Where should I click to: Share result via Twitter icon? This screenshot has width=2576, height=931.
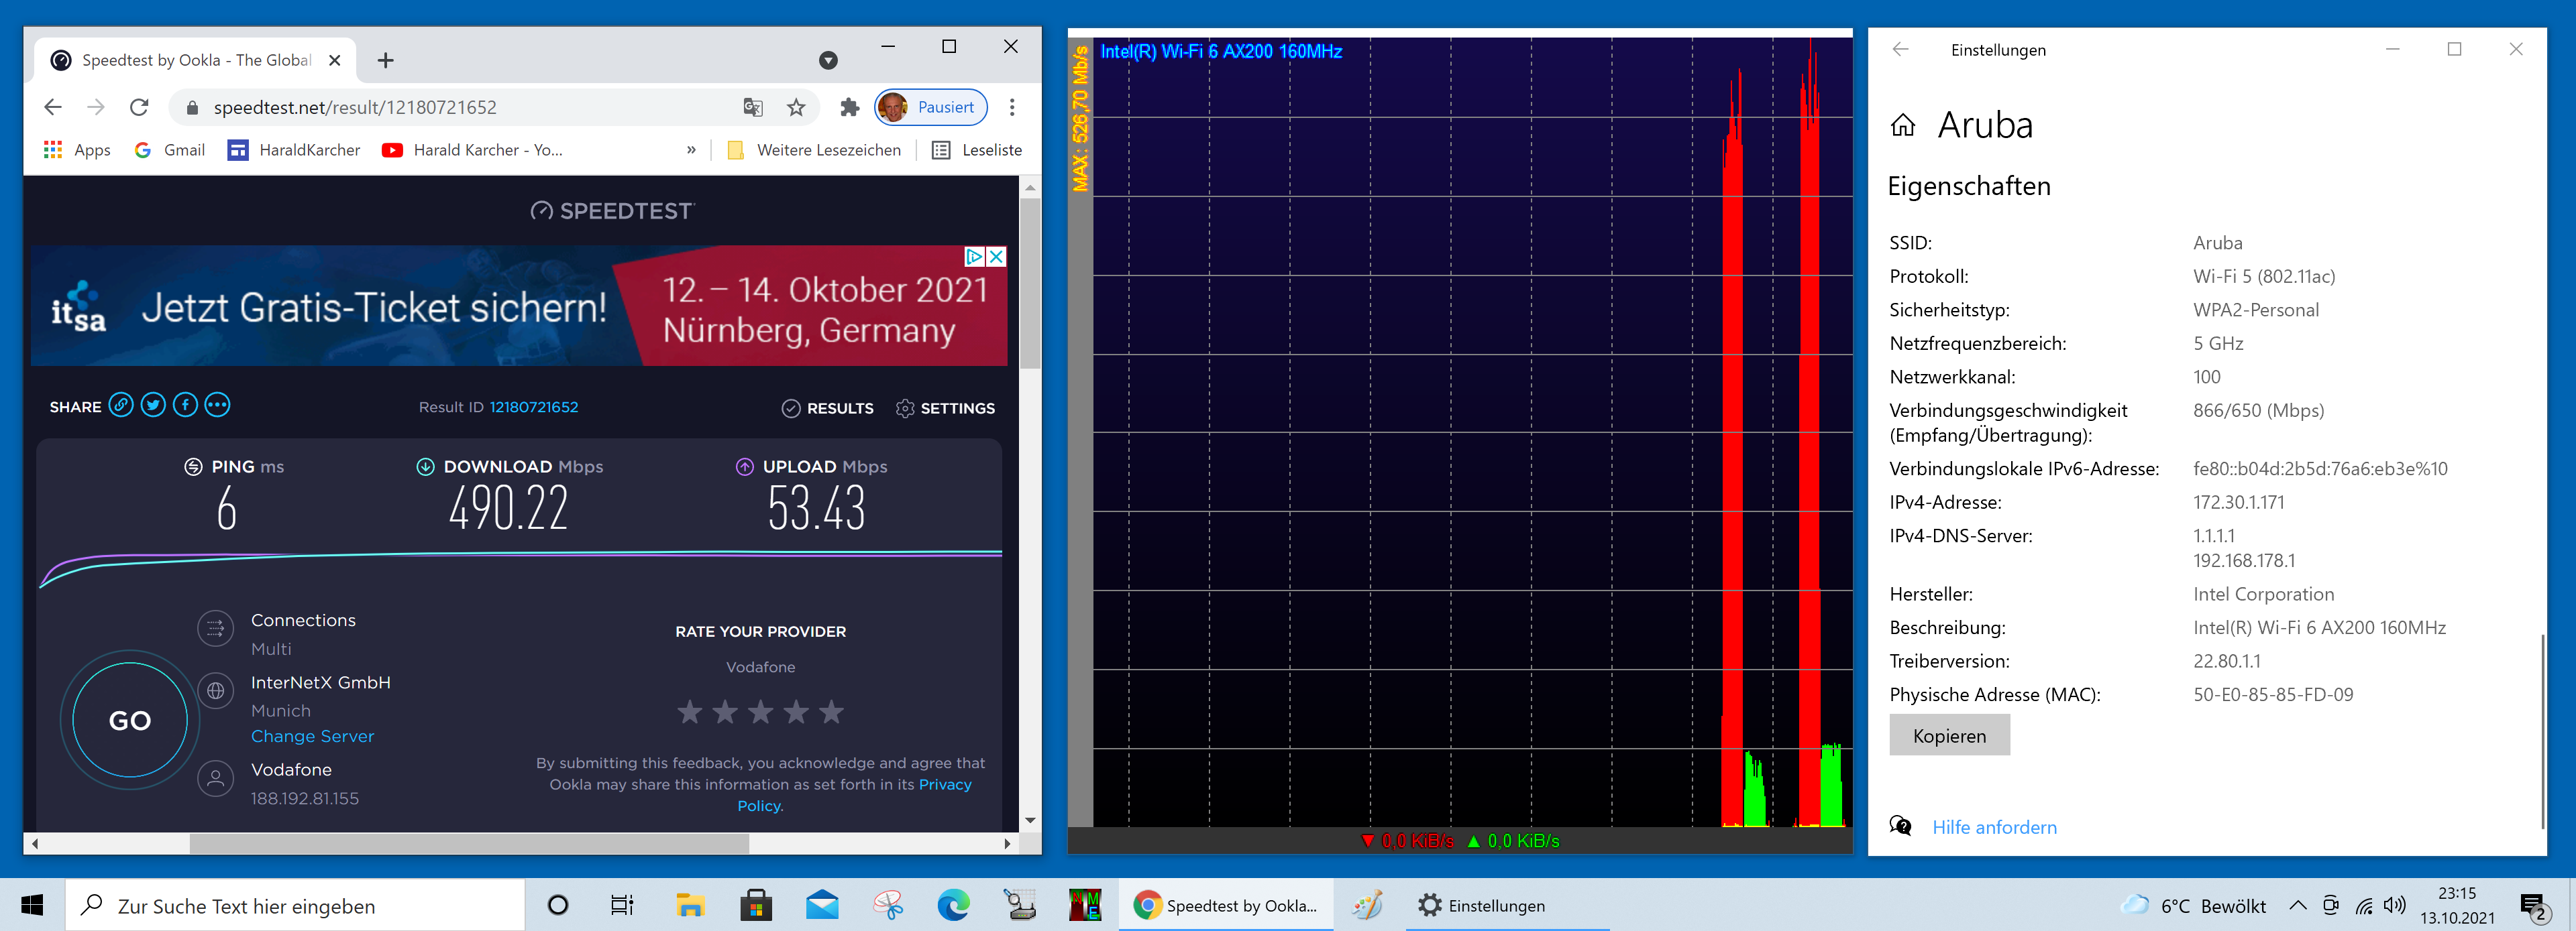tap(153, 405)
